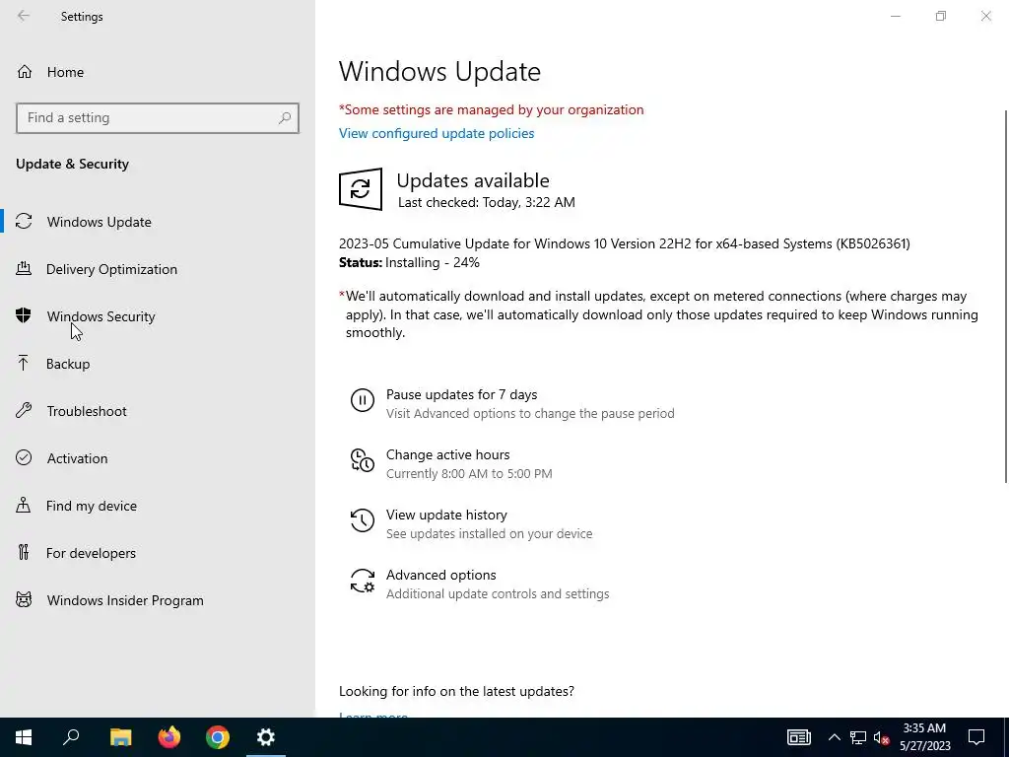Click Last checked: Today, 3:22 AM text
The image size is (1009, 757).
pos(487,202)
